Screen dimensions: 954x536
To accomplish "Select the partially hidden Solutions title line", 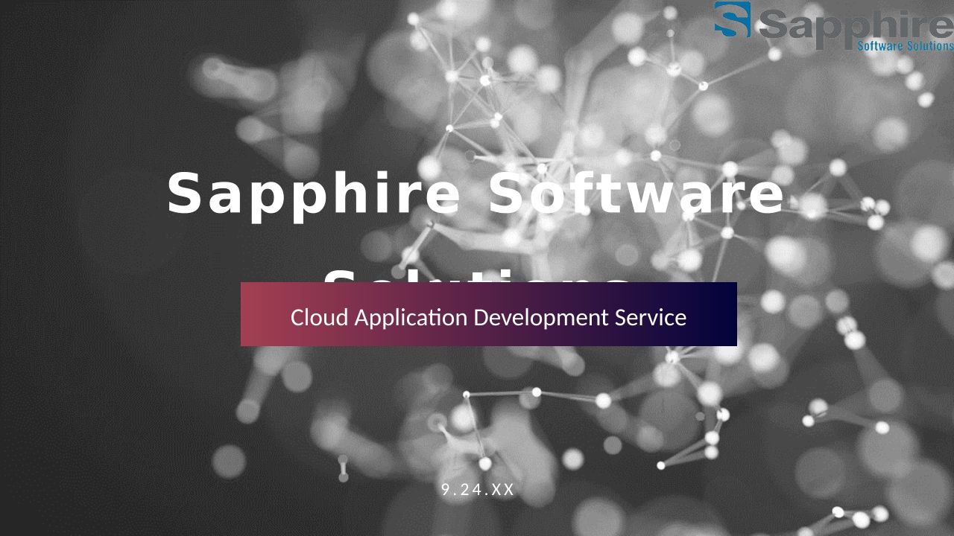I will click(x=476, y=275).
